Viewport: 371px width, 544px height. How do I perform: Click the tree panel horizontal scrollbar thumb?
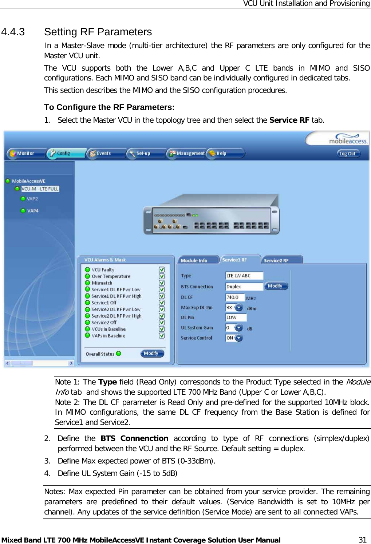coord(21,363)
